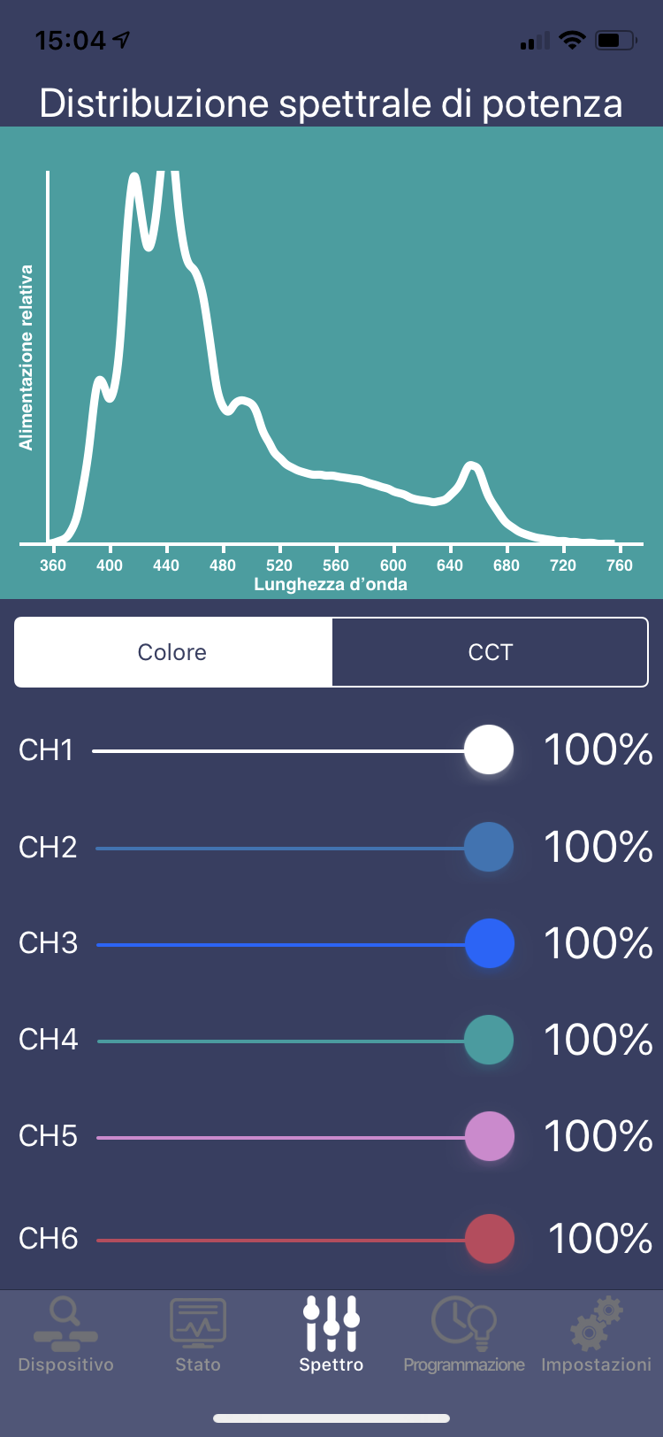Tap the battery status icon
Screen dimensions: 663x1437
615,40
